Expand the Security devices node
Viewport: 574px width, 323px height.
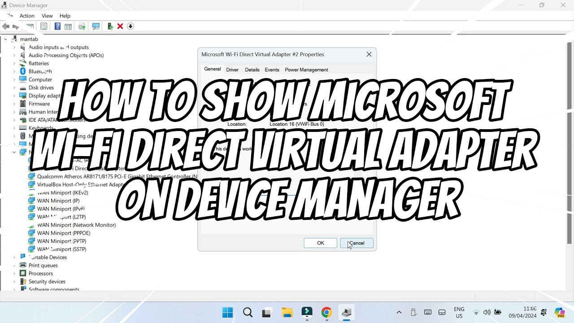tap(14, 281)
